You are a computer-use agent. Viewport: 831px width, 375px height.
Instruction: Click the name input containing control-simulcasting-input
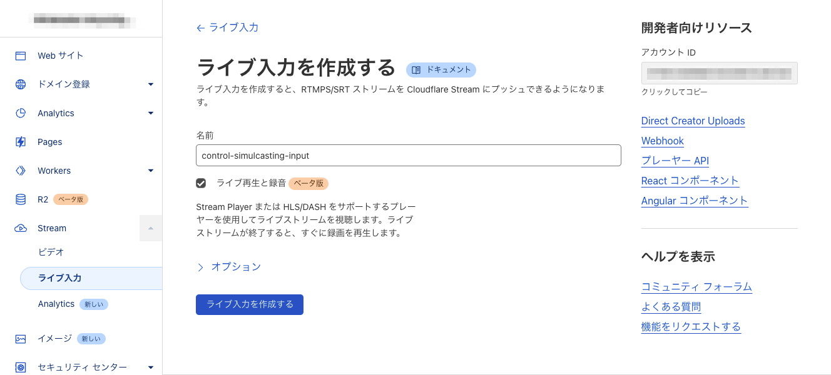408,155
